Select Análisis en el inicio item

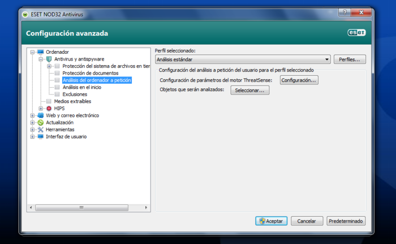click(82, 87)
